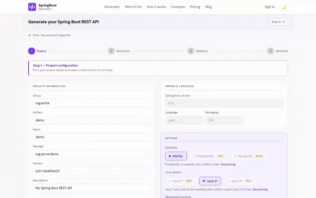Open the Spring Boot version field
This screenshot has height=198, width=316.
[x=224, y=103]
